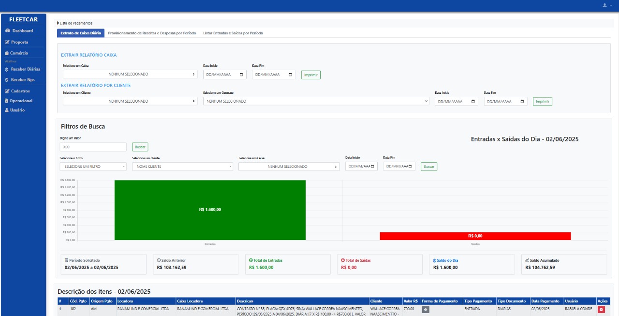Click the Proposta edit icon
This screenshot has height=316, width=619.
point(7,42)
